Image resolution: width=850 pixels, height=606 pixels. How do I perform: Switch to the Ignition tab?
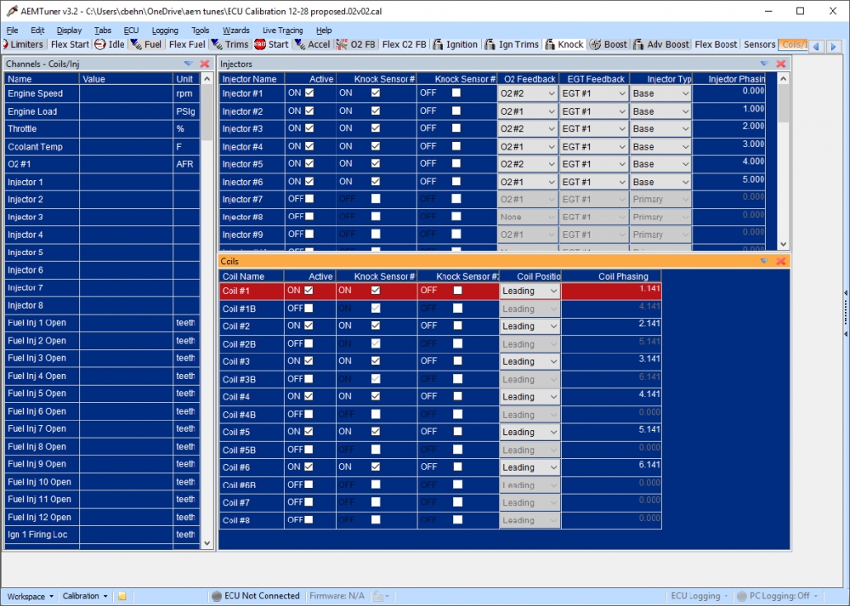pyautogui.click(x=455, y=44)
